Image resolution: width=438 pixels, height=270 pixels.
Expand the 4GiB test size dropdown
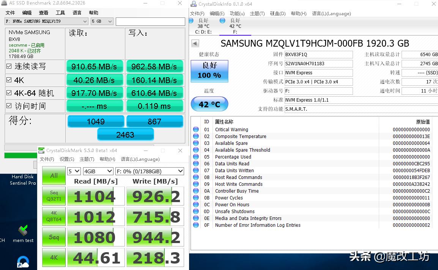98,171
